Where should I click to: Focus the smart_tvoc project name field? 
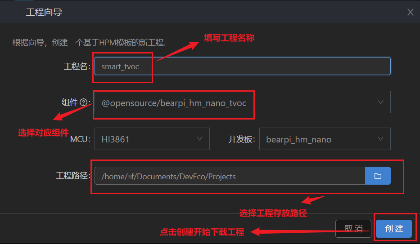242,66
